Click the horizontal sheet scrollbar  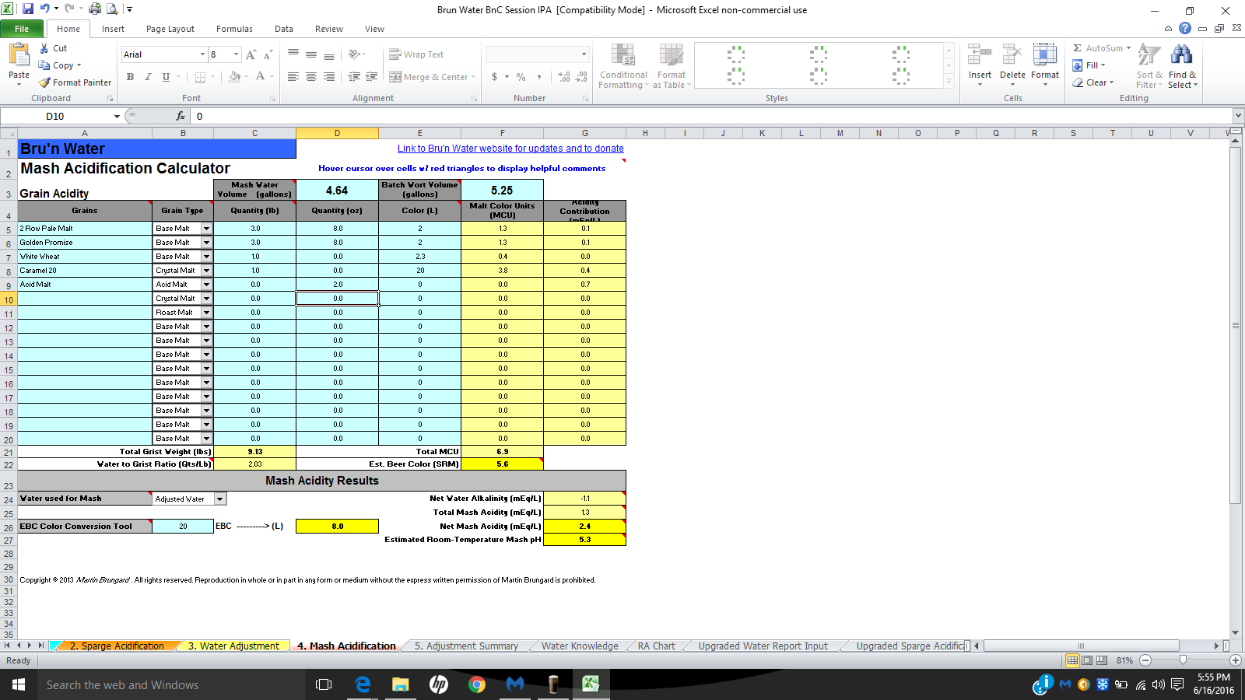1081,646
